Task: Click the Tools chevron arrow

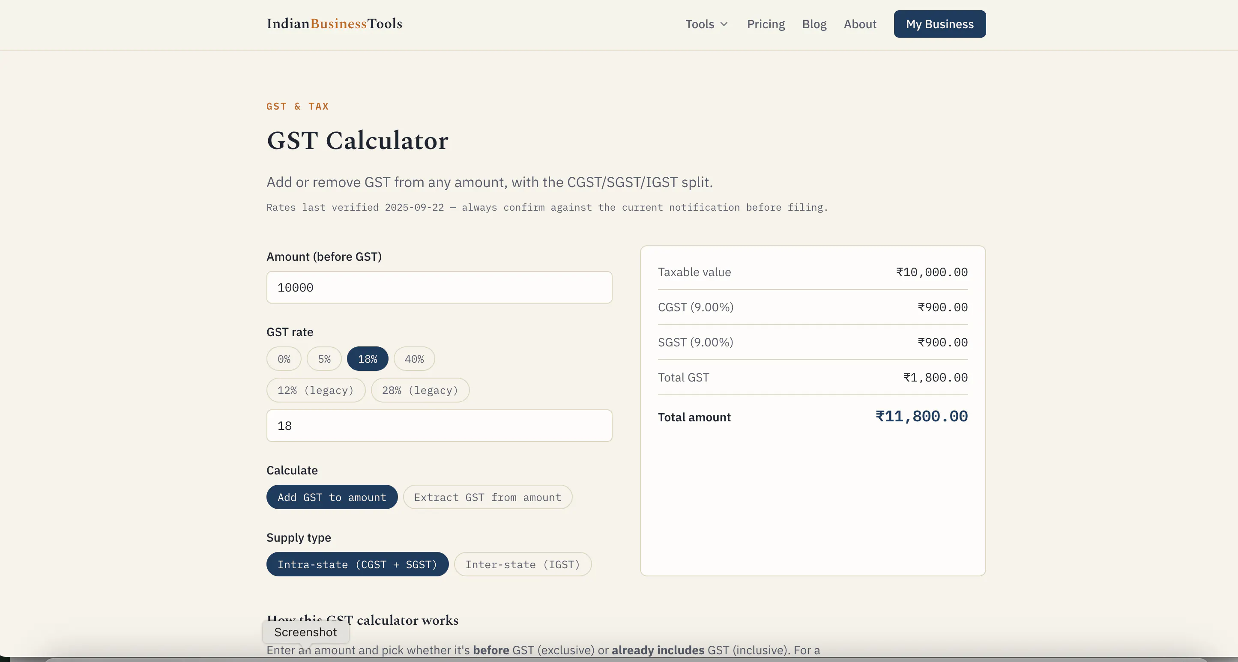Action: pyautogui.click(x=724, y=24)
